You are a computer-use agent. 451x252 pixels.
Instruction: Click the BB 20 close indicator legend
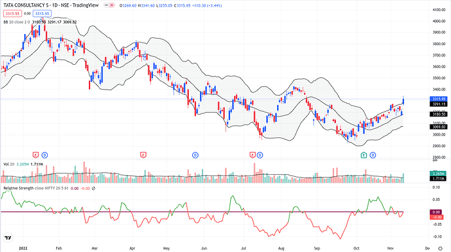17,22
